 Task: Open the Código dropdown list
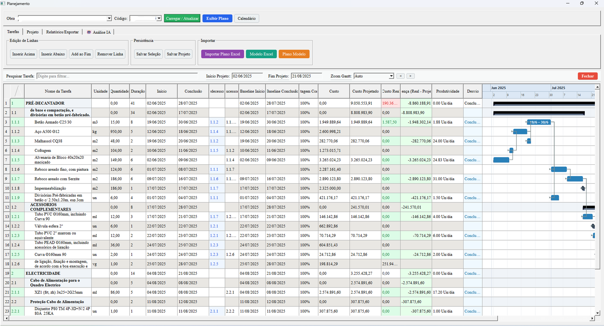tap(159, 18)
